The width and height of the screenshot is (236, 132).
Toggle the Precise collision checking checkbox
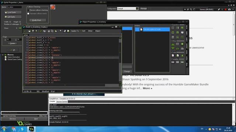point(28,10)
